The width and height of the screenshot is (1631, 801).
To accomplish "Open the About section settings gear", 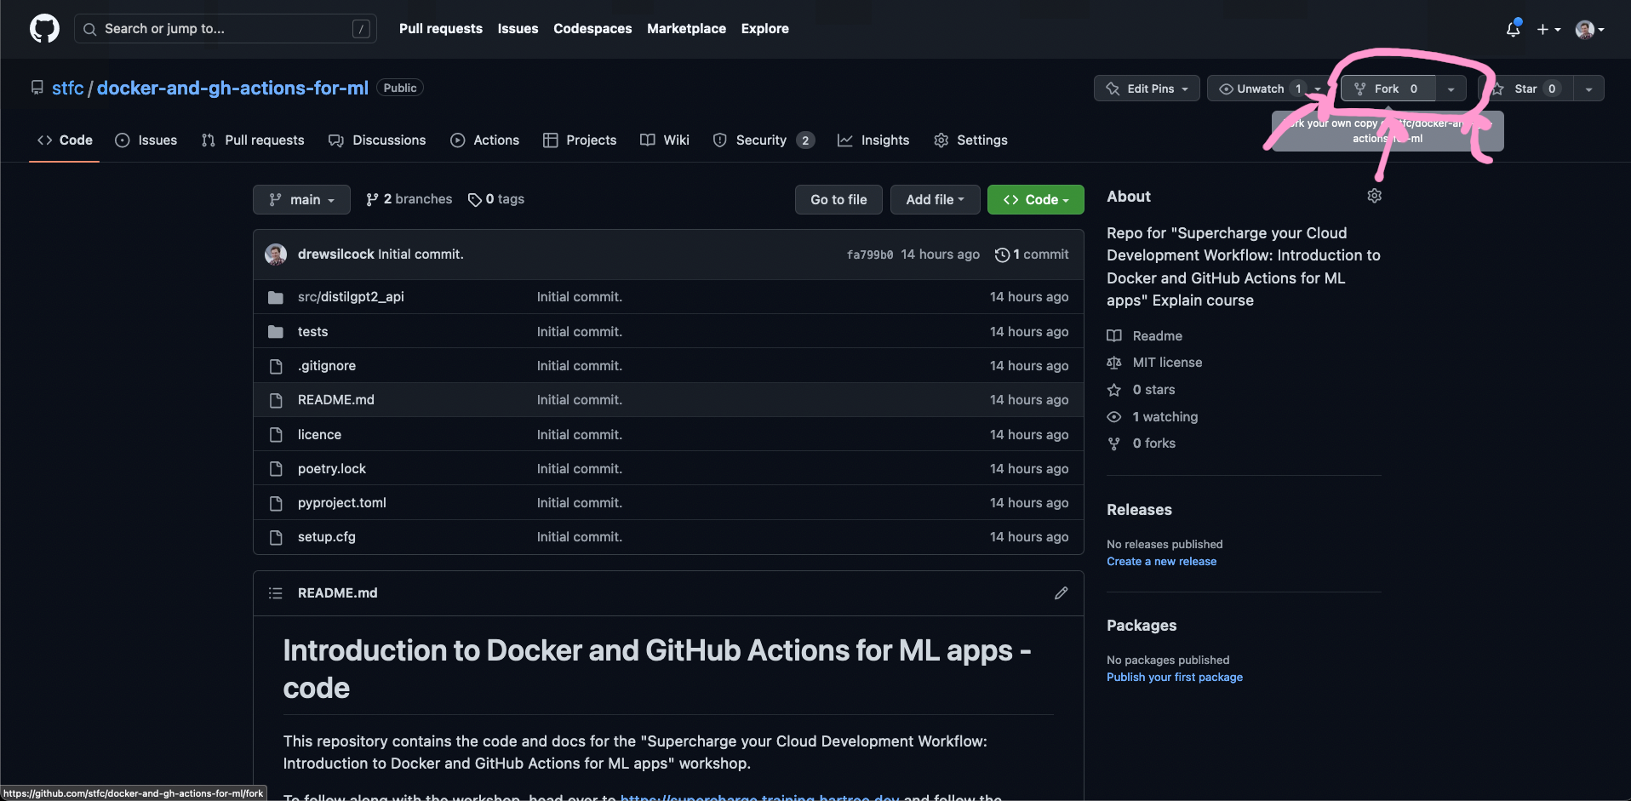I will pos(1374,196).
